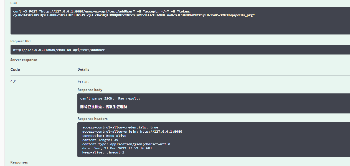The height and width of the screenshot is (166, 350).
Task: Click the content-type application/json header line
Action: tap(126, 144)
